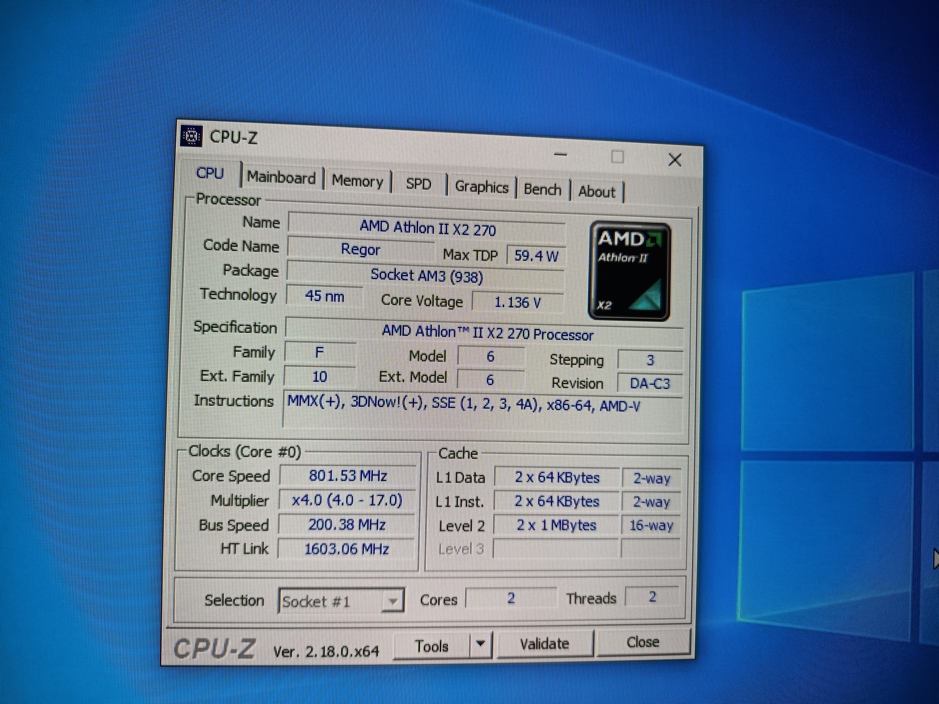
Task: Click the Specification field text
Action: click(x=486, y=332)
